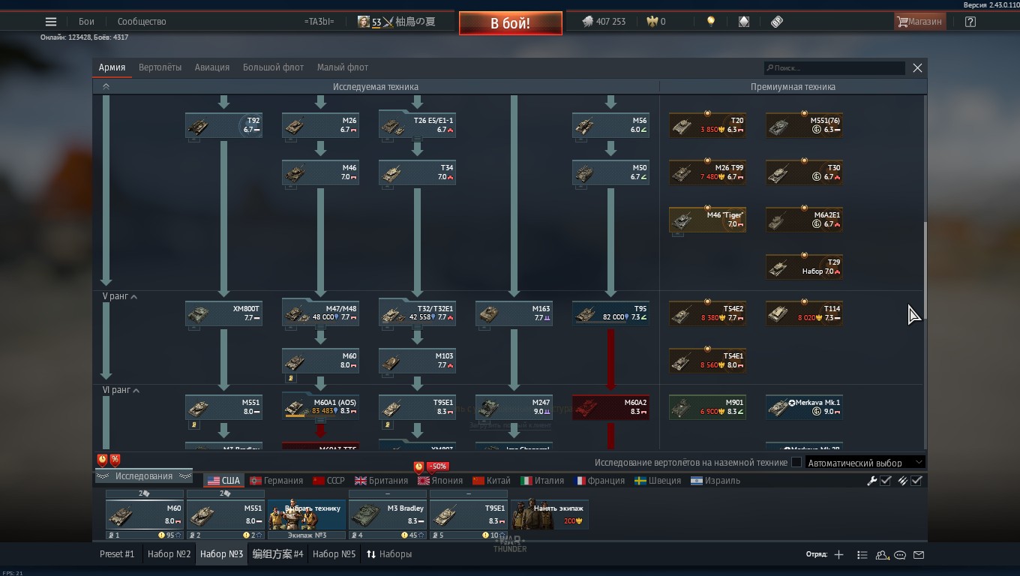Select the M60A2 locked red vehicle

[x=611, y=407]
